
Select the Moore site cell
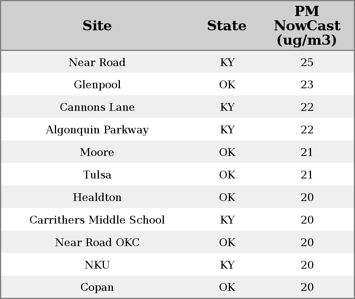point(97,152)
